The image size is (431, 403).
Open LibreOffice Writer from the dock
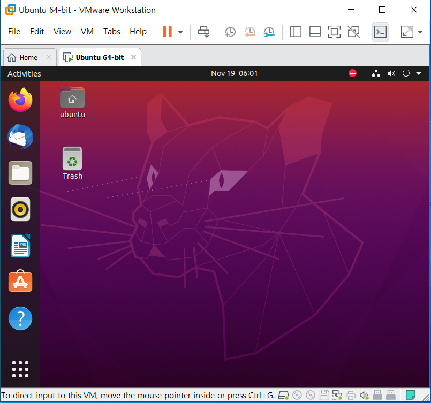pyautogui.click(x=20, y=246)
